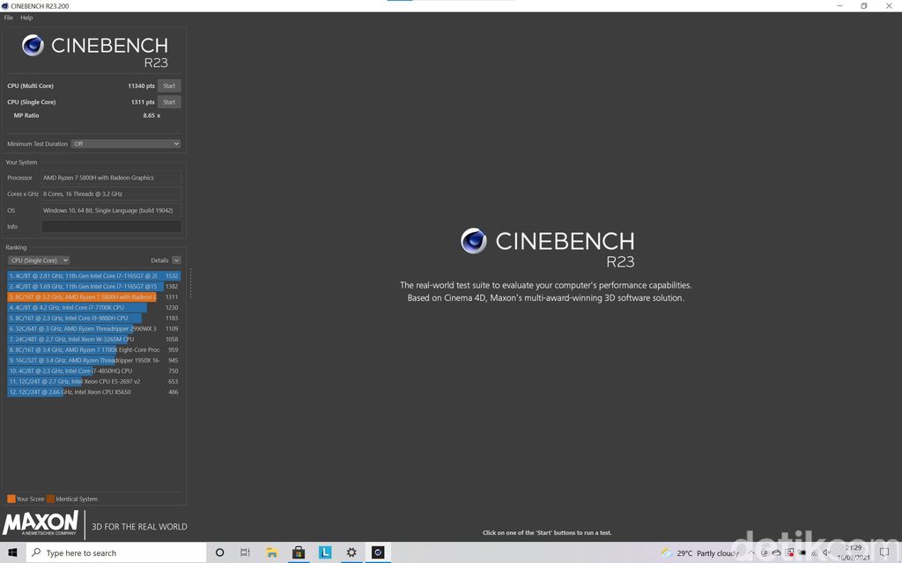
Task: Open the CPU (Single Core) ranking dropdown
Action: point(39,260)
